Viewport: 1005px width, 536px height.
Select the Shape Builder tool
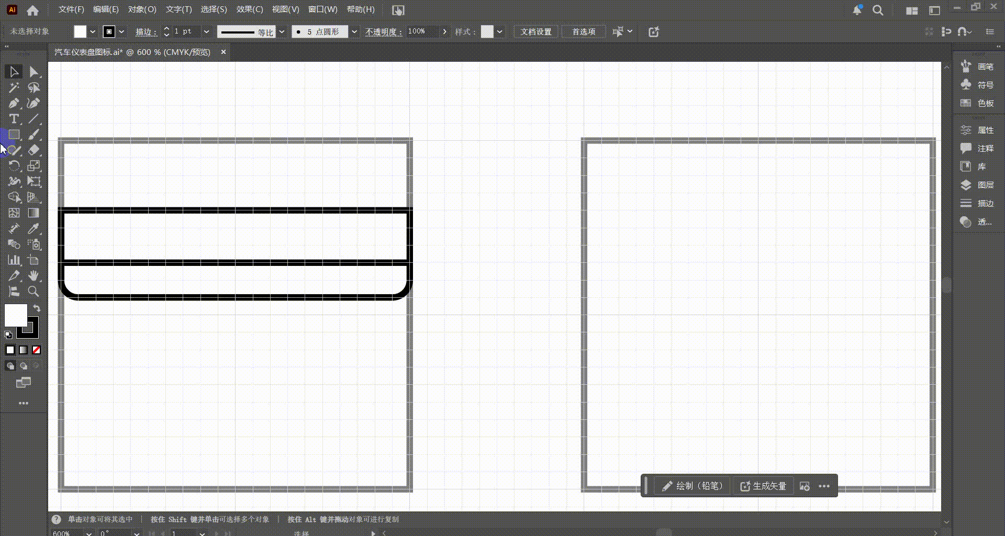click(x=14, y=197)
